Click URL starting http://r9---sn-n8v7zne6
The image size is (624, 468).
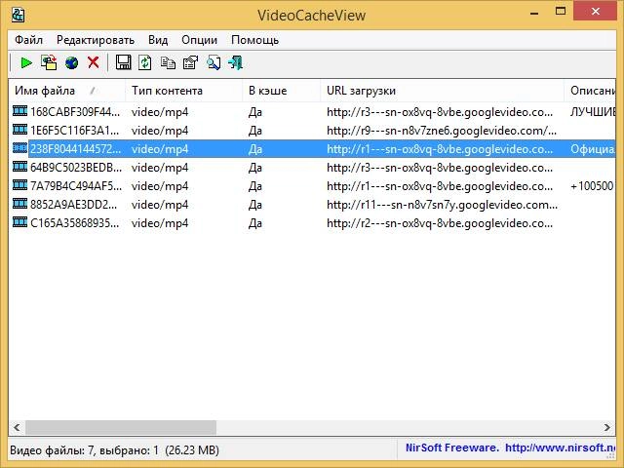coord(442,131)
